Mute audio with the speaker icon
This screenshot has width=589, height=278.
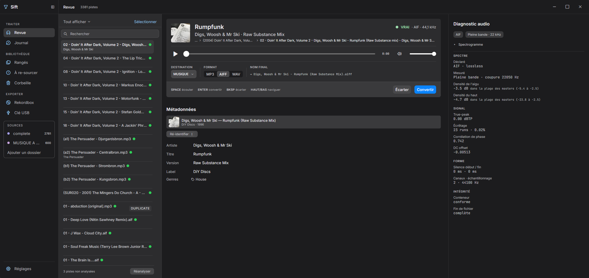(x=399, y=54)
